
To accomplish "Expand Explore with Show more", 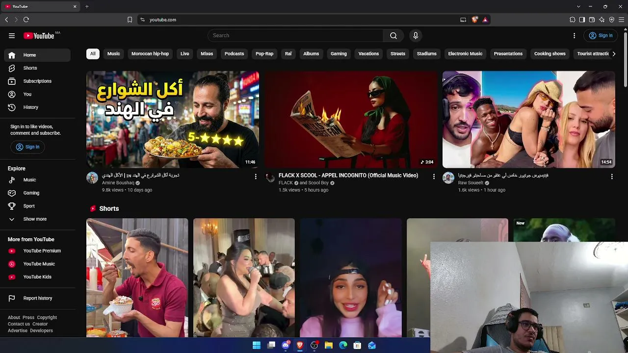I will [35, 219].
